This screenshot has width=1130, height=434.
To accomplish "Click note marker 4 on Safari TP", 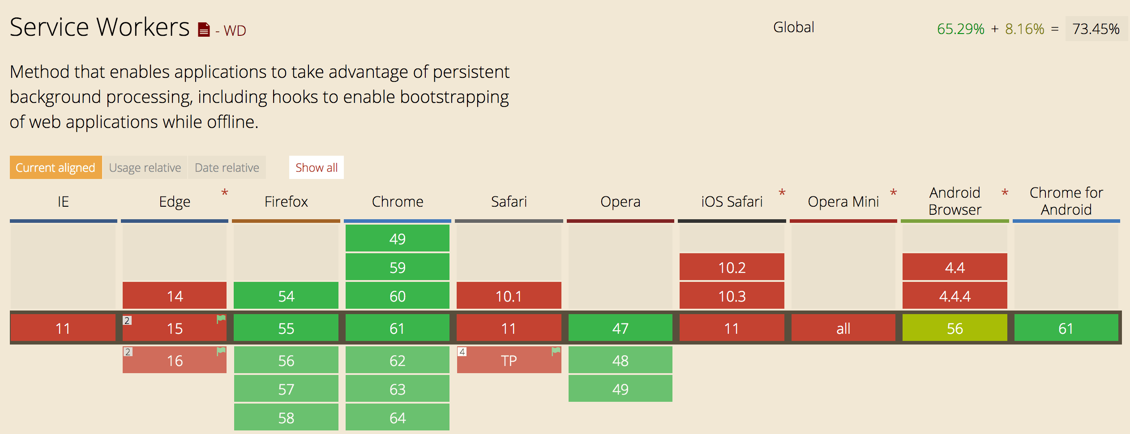I will pyautogui.click(x=462, y=352).
